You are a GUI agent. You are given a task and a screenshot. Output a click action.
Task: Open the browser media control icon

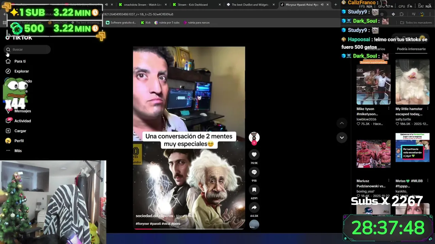414,14
